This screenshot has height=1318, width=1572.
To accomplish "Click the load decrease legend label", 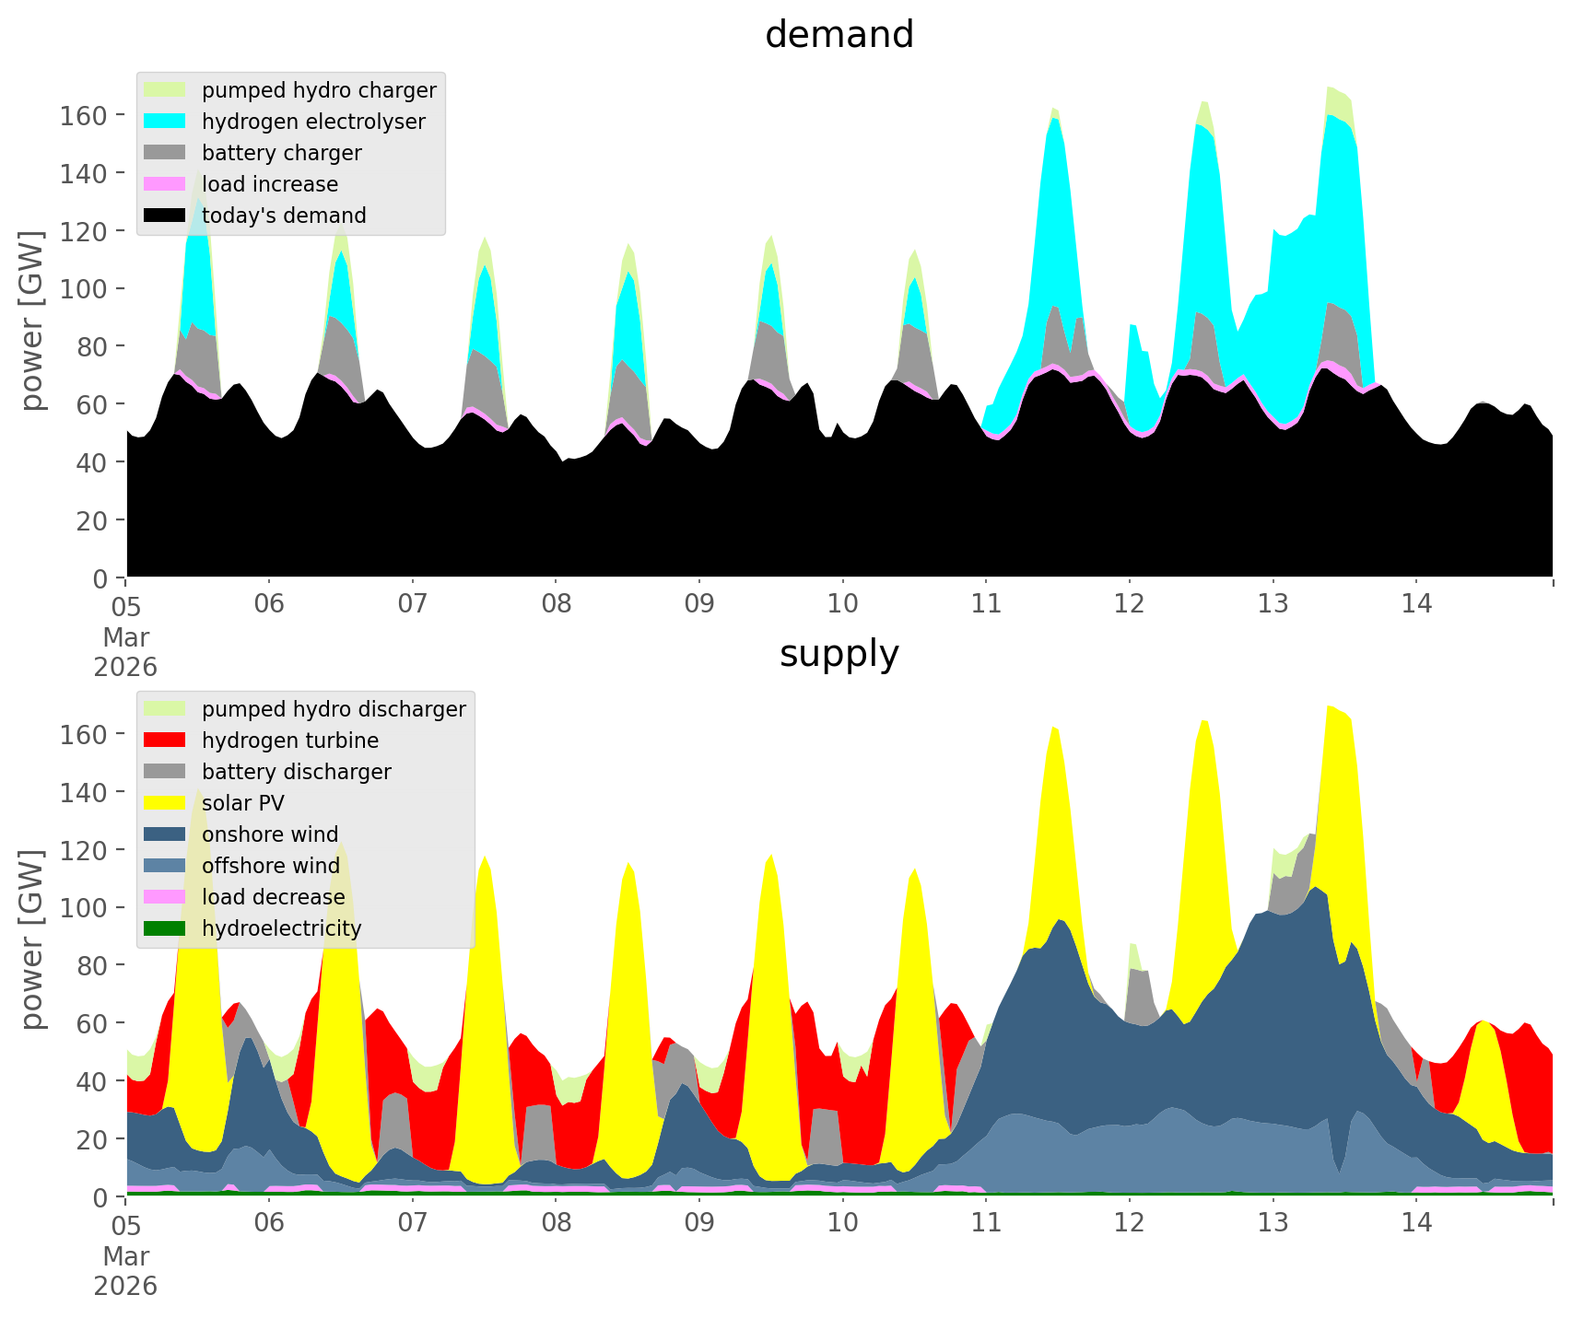I will [x=273, y=897].
